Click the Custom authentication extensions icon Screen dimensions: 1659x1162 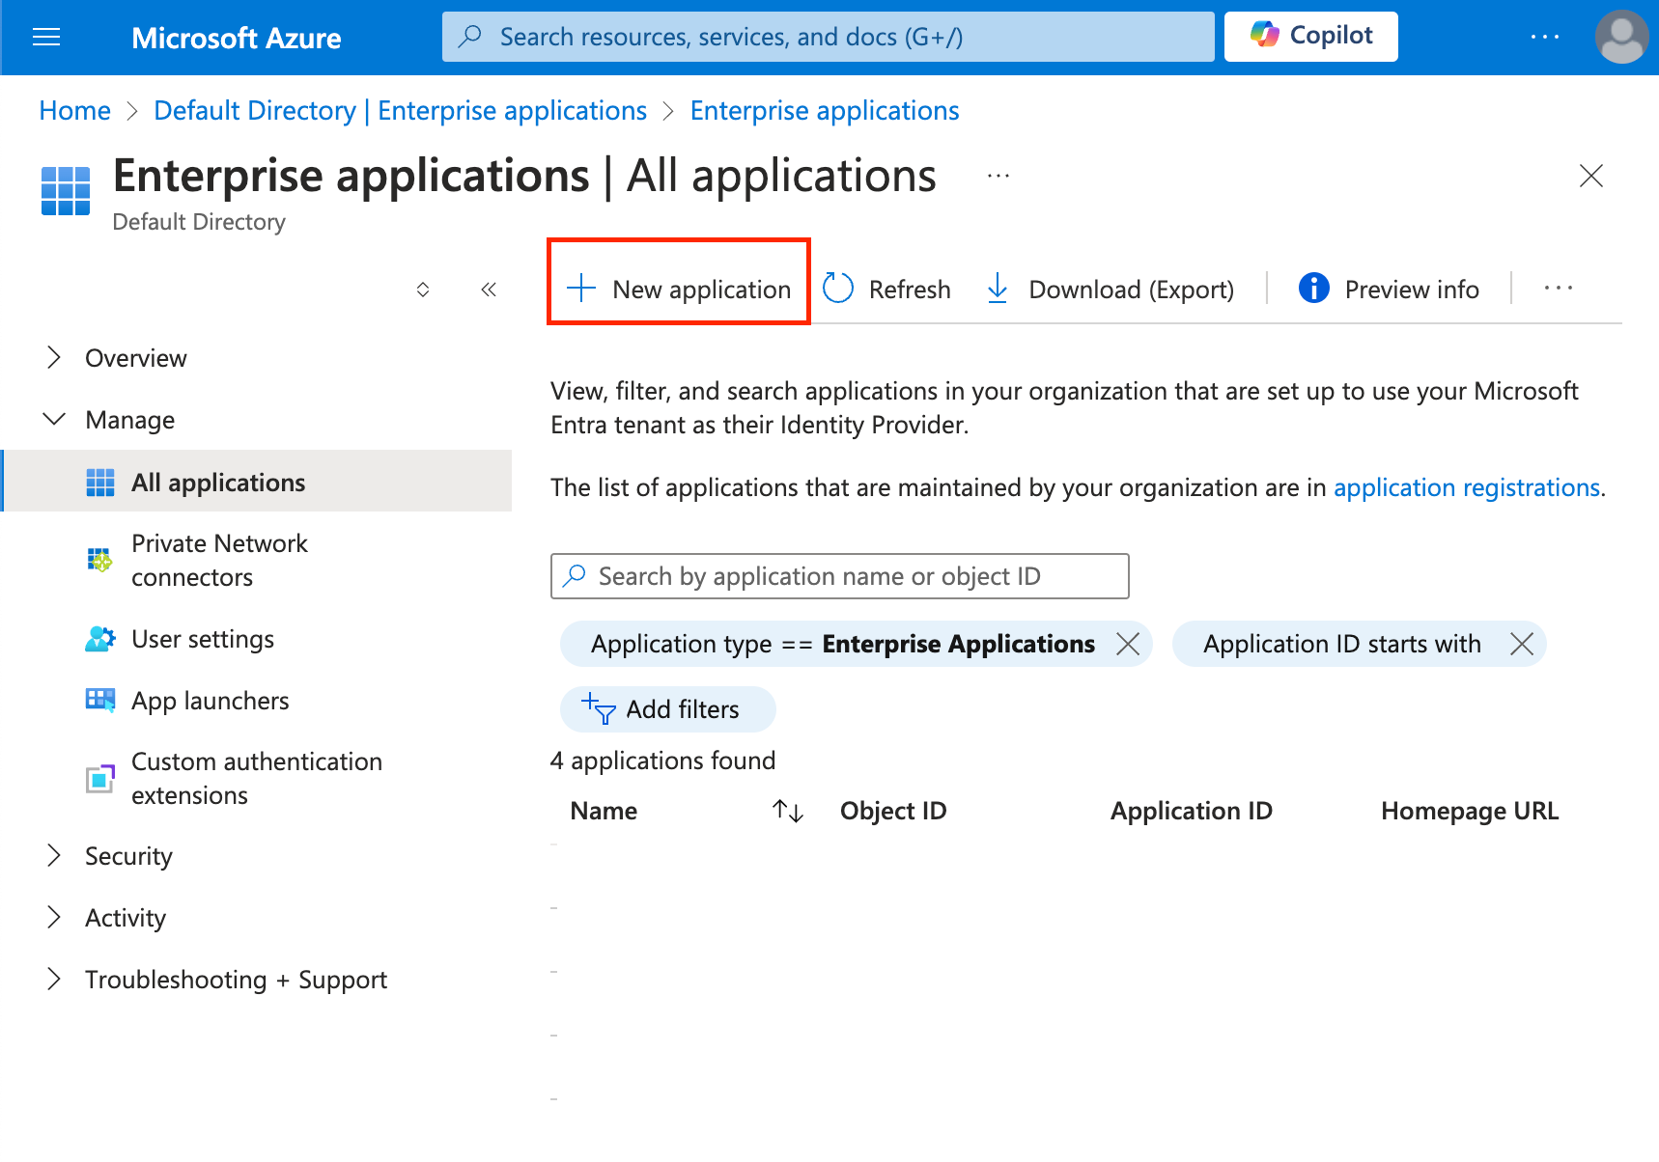coord(100,778)
